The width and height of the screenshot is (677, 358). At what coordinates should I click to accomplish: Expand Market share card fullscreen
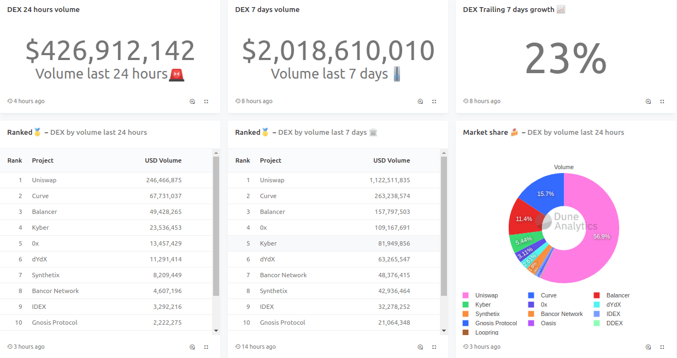pyautogui.click(x=662, y=347)
